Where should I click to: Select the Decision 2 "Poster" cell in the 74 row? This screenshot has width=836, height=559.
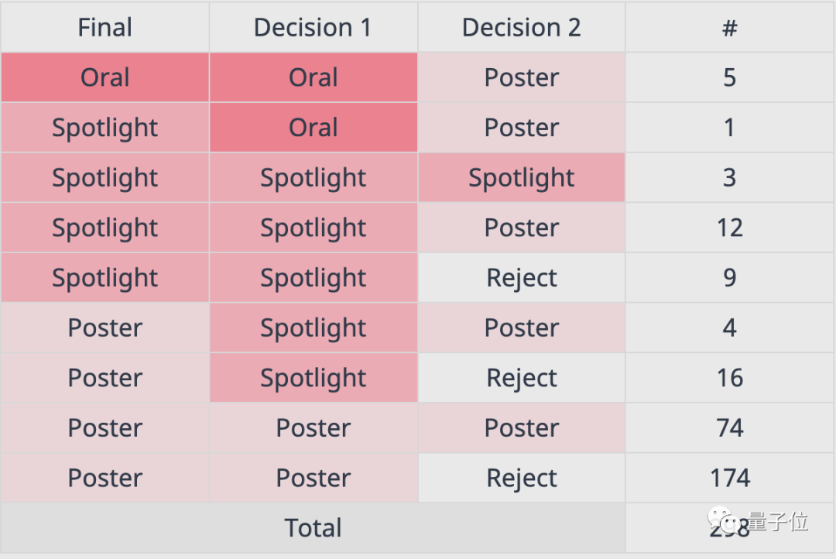tap(521, 428)
